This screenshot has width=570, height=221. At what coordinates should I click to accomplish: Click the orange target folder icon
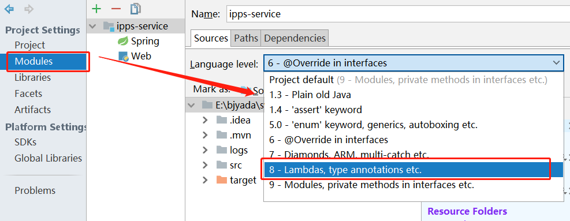(x=221, y=180)
